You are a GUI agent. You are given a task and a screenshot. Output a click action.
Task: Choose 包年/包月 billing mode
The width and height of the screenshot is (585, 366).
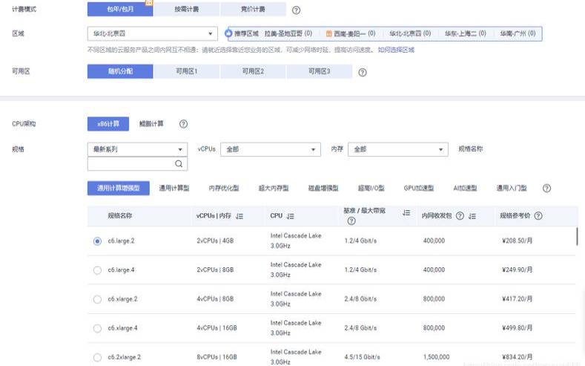coord(120,9)
